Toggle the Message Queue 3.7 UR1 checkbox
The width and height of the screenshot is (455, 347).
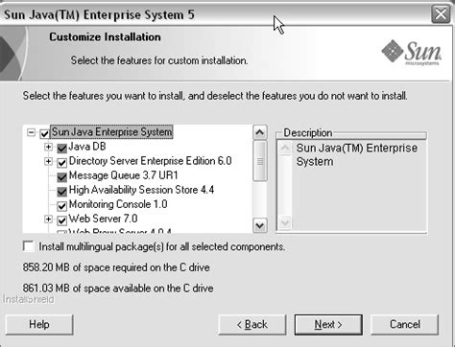pyautogui.click(x=61, y=176)
